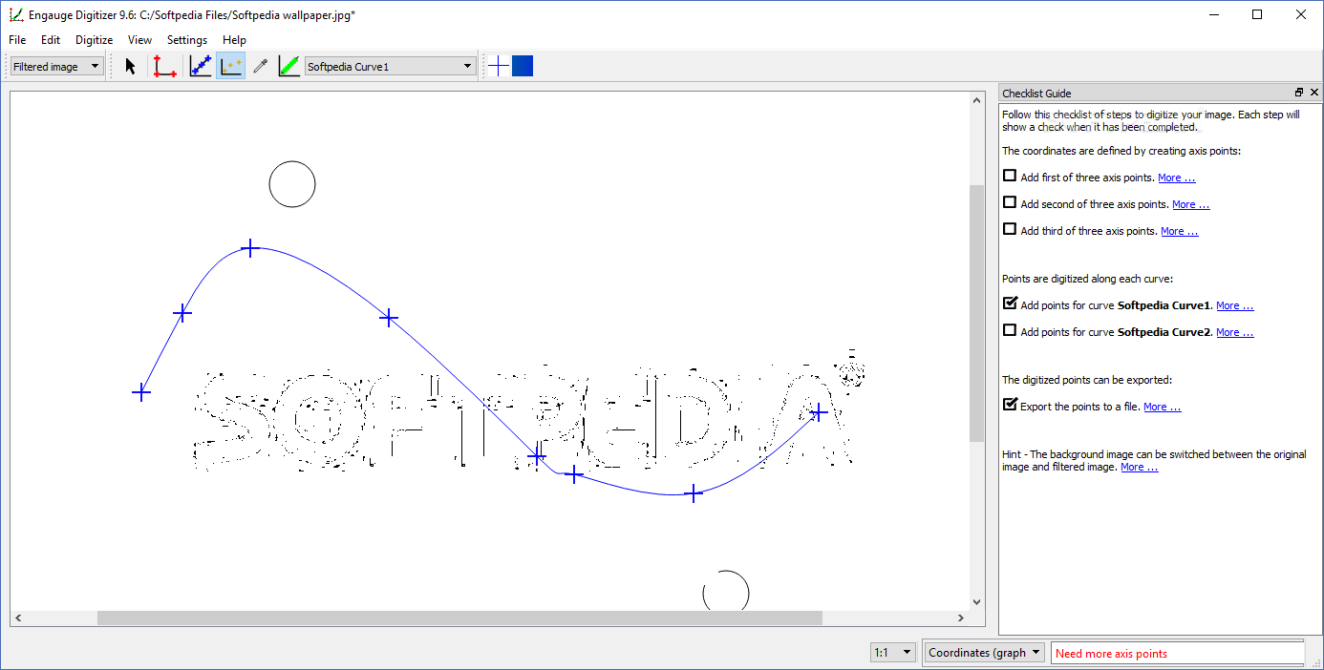
Task: Click the Engauge Digitizer title bar icon
Action: point(16,14)
